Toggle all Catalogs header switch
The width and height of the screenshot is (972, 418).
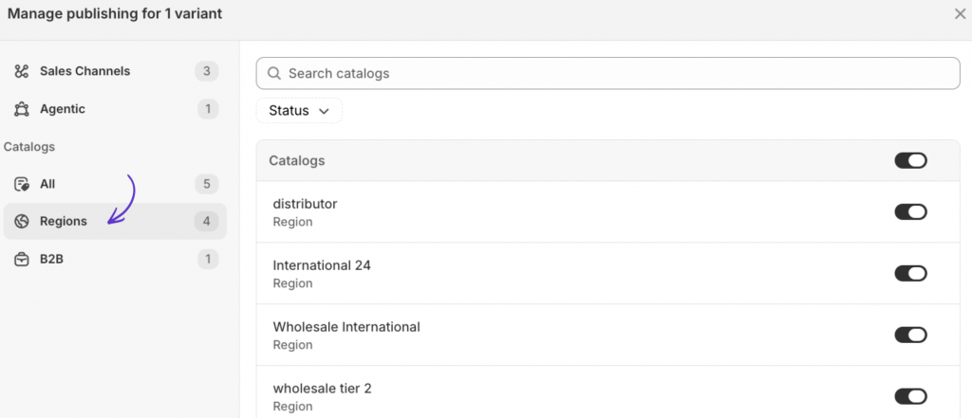pos(910,160)
